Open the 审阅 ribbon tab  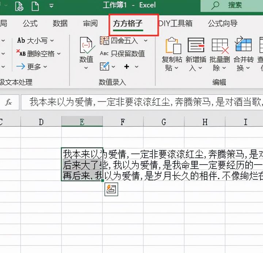91,23
